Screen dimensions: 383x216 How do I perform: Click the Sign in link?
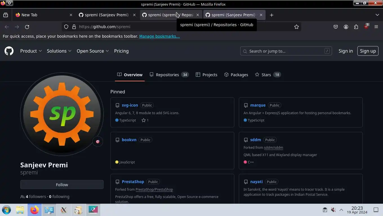346,51
